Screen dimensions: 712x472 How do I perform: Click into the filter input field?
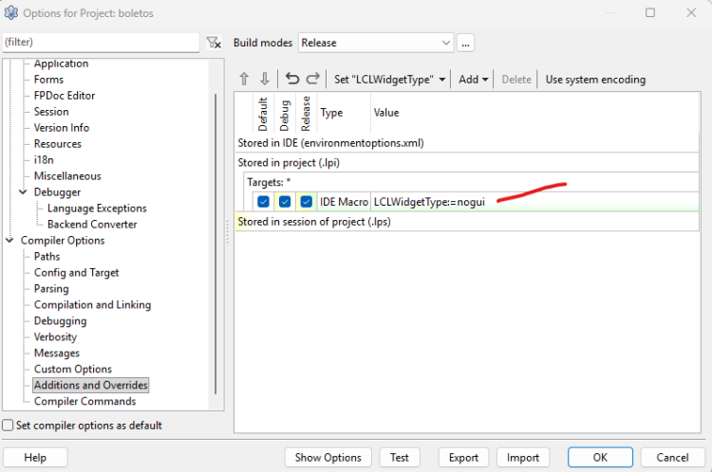[101, 42]
